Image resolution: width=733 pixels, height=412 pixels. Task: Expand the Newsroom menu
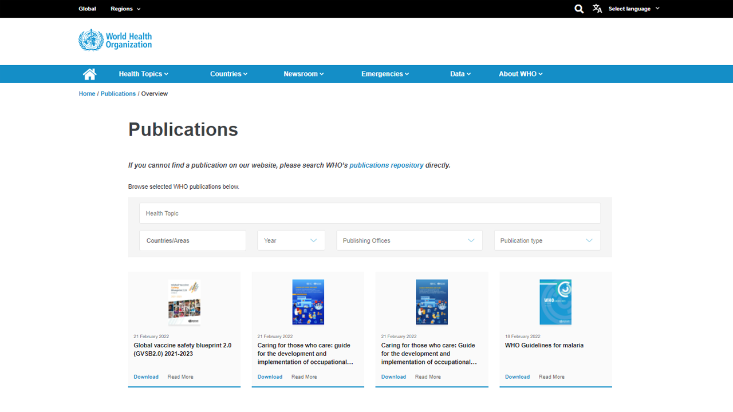[304, 74]
